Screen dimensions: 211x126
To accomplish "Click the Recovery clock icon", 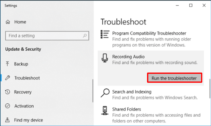I will 8,92.
